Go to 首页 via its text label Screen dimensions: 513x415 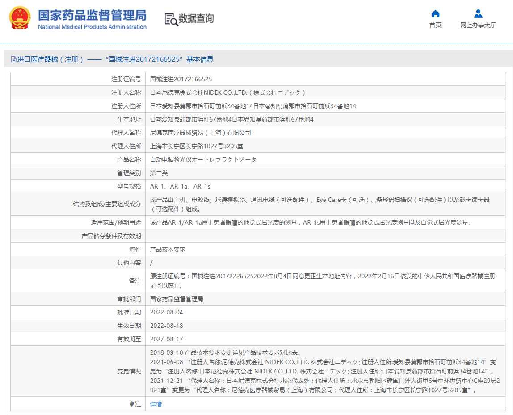[435, 25]
